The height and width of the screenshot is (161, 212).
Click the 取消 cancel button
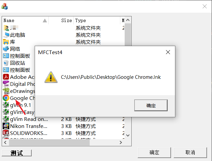(190, 153)
